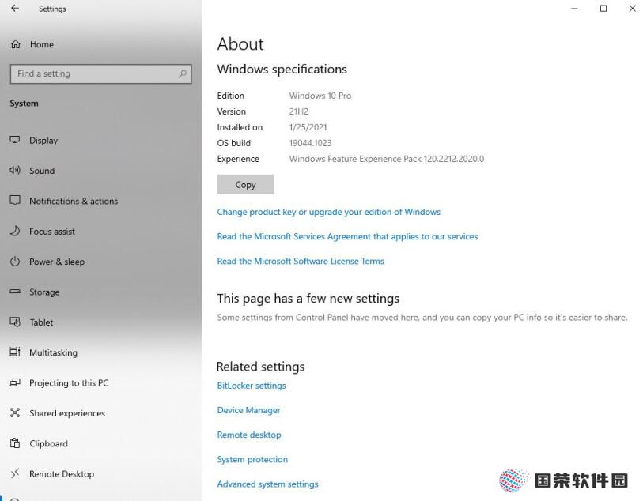643x501 pixels.
Task: Select Notifications & actions
Action: click(74, 202)
